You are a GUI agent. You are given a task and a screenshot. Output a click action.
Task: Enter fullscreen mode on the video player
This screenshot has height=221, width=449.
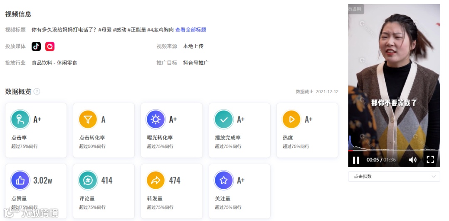click(x=430, y=160)
